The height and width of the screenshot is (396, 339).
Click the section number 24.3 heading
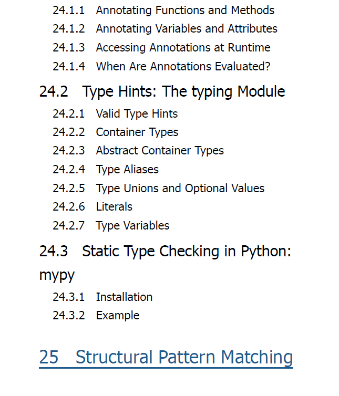[x=54, y=251]
